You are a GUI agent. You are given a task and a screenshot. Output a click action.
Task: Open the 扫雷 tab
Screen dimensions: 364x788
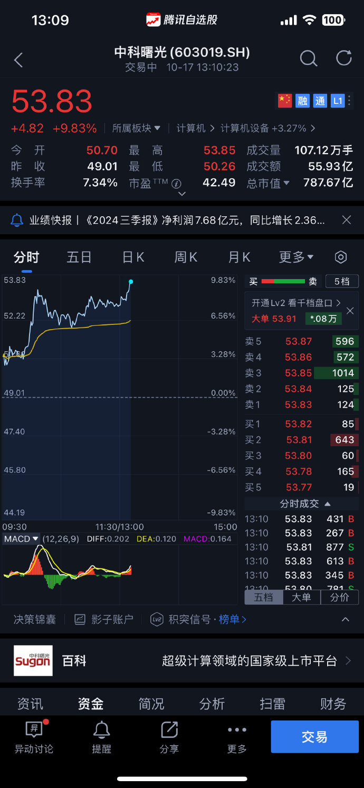coord(273,704)
